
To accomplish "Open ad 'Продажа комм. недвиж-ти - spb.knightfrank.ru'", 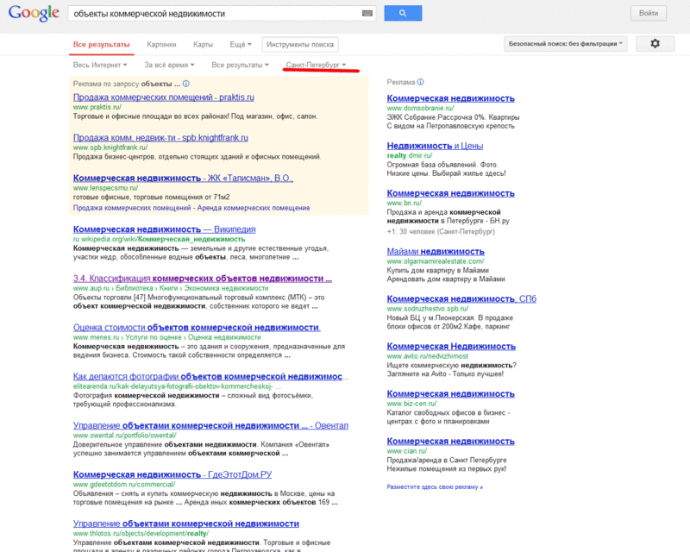I will point(160,138).
